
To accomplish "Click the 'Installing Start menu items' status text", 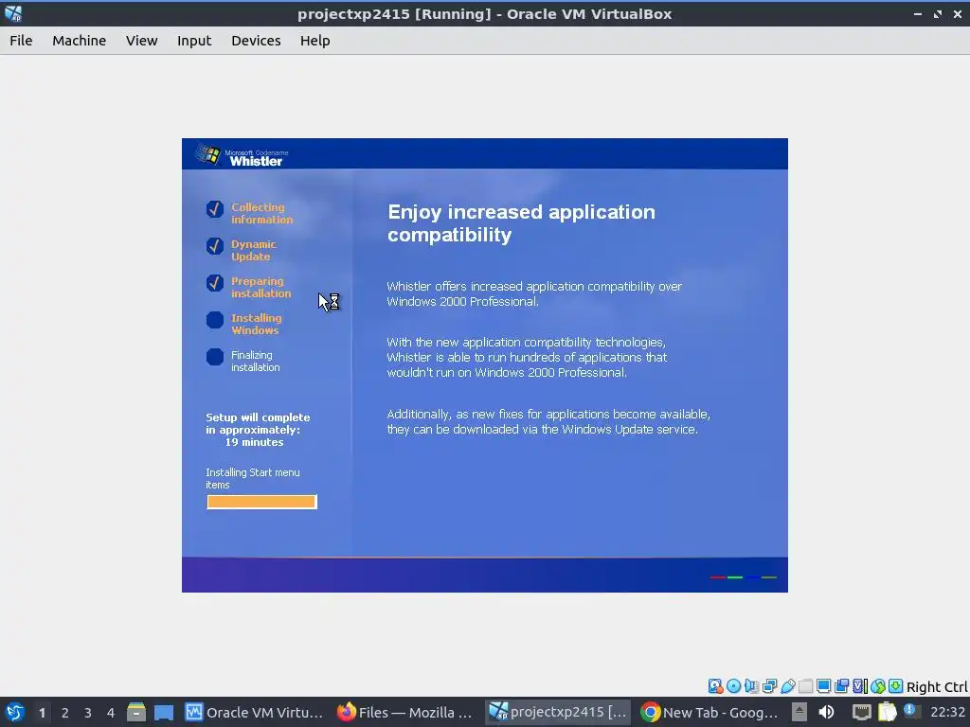I will pos(252,478).
